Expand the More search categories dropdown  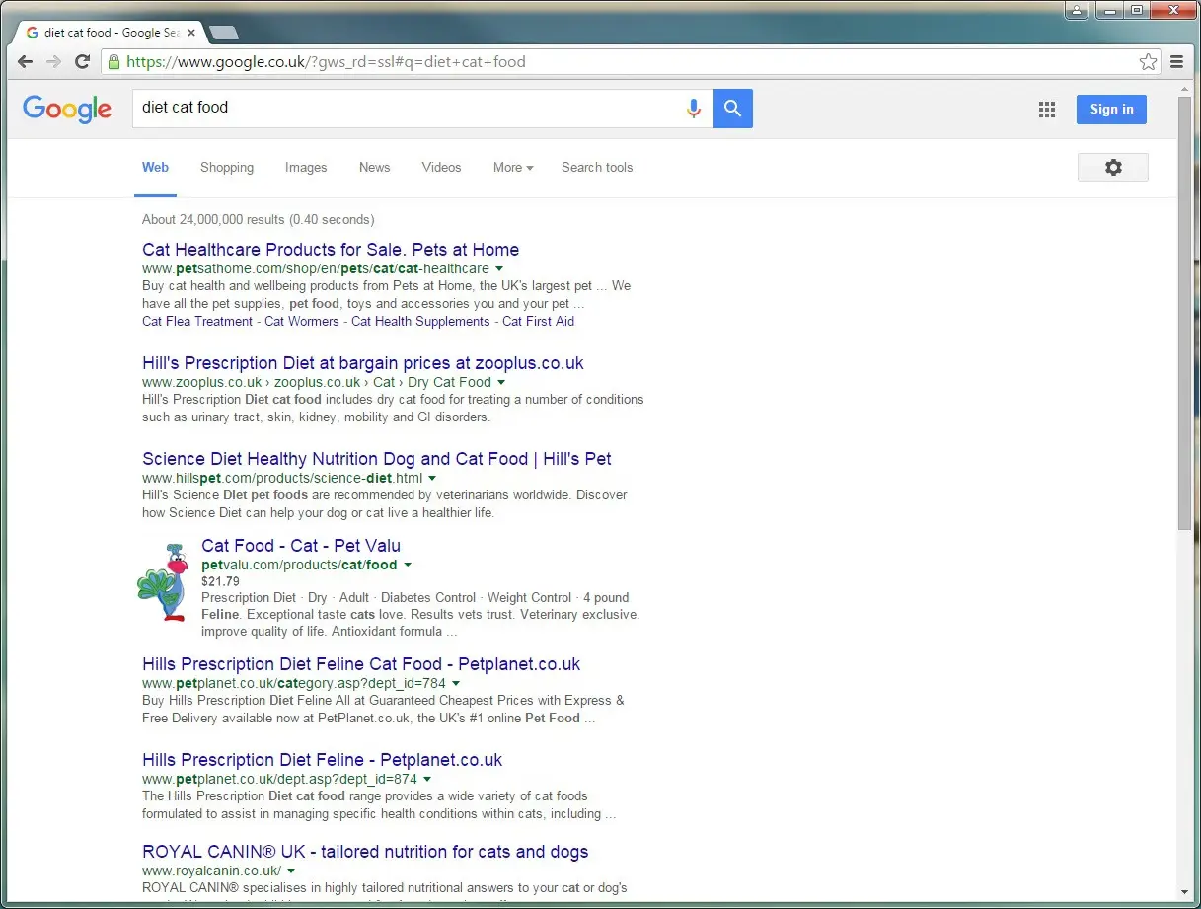pos(512,167)
